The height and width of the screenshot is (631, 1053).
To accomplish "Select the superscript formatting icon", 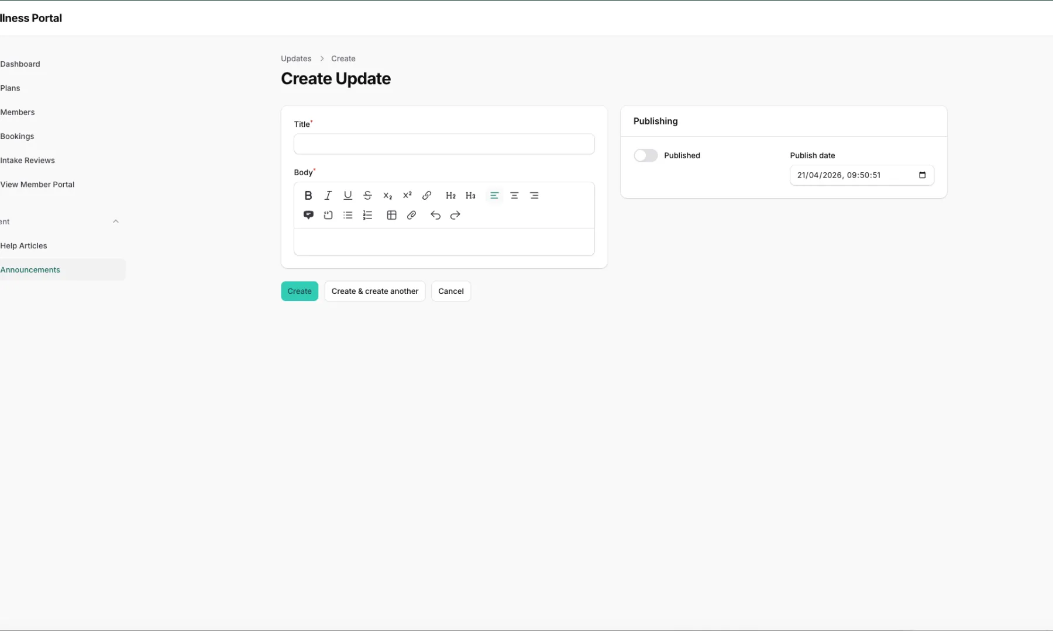I will click(x=407, y=195).
